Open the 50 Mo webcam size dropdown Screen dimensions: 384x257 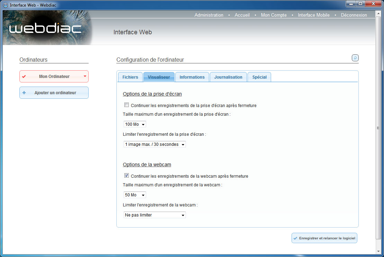coord(135,195)
